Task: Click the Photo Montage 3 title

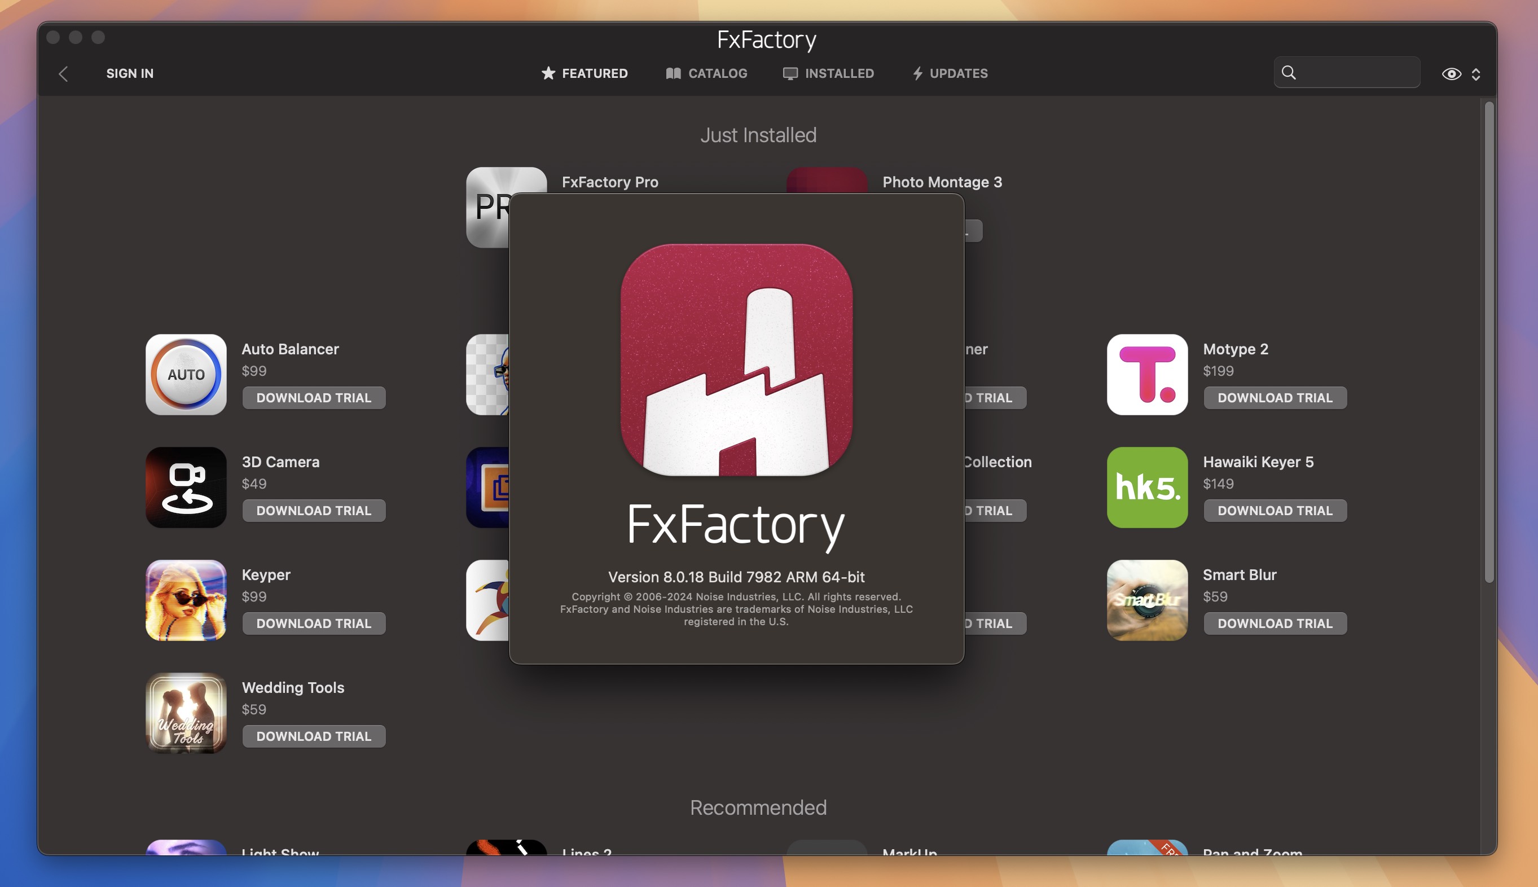Action: [942, 182]
